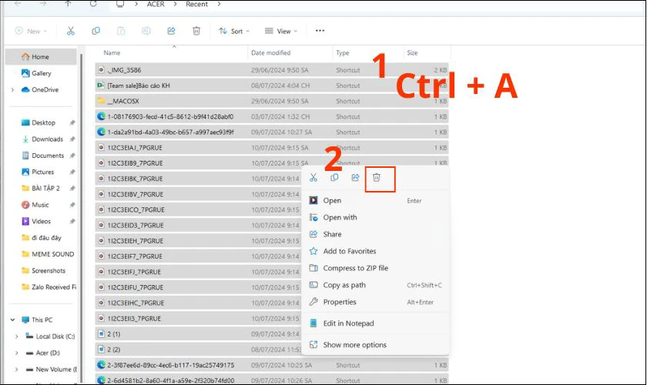Choose Compress to ZIP file

[x=355, y=268]
